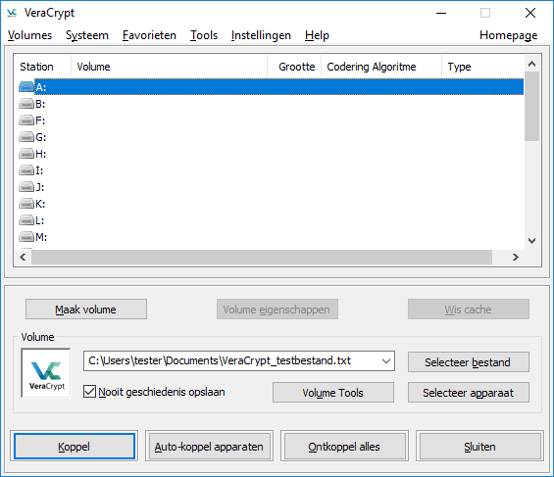
Task: Open the Volumes menu
Action: (x=29, y=35)
